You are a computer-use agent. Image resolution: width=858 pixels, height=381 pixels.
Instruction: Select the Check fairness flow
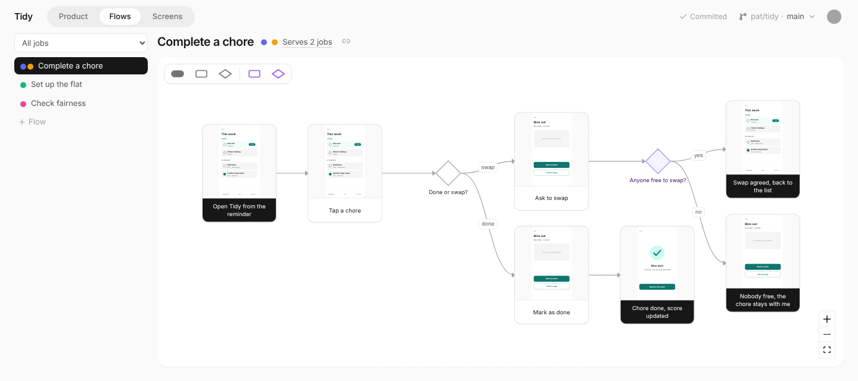tap(81, 104)
